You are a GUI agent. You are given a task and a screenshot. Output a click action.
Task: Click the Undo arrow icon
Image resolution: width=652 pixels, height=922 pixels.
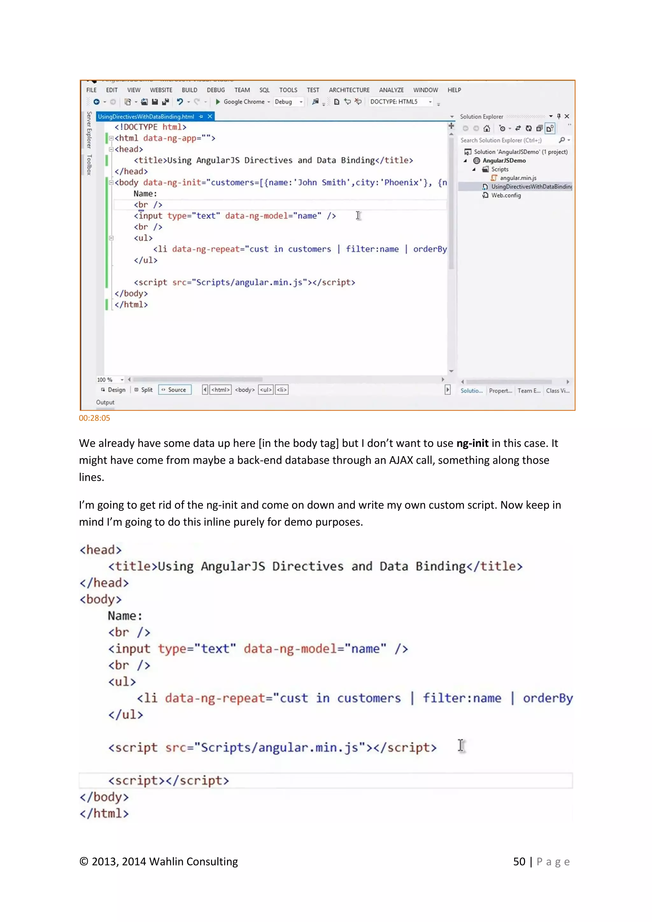(x=180, y=102)
